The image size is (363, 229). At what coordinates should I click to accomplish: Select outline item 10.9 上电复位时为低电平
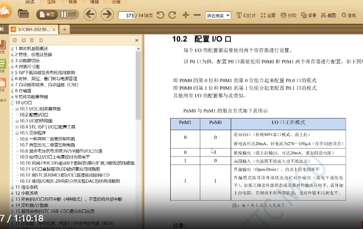pyautogui.click(x=55, y=157)
